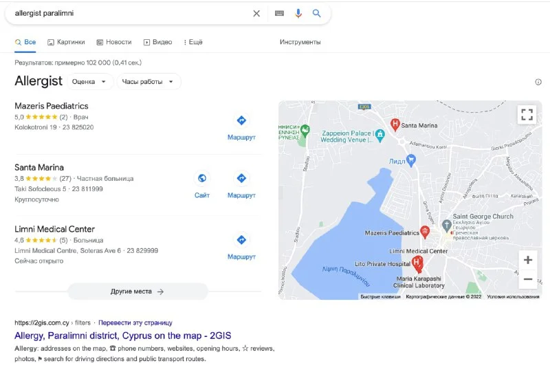Switch to the Картинки tab
The height and width of the screenshot is (372, 550).
67,42
